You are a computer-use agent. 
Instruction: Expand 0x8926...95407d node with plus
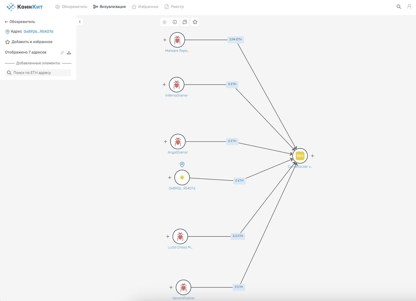pos(170,177)
